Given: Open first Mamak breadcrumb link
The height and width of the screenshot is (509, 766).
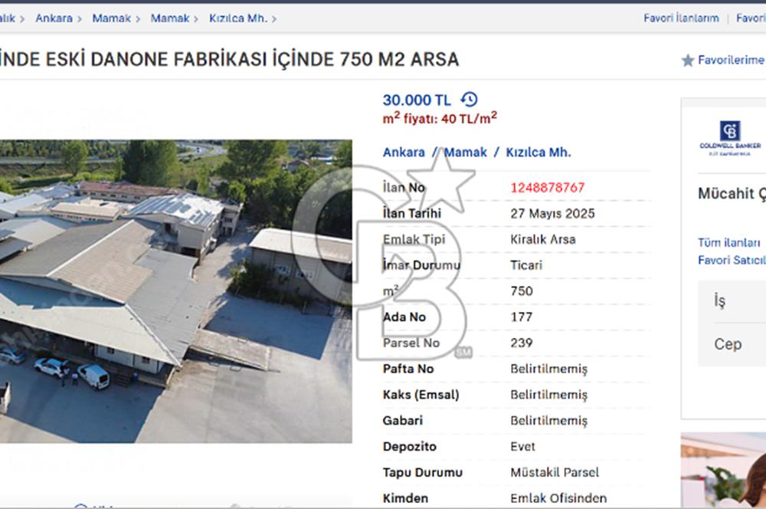Looking at the screenshot, I should click(x=111, y=18).
